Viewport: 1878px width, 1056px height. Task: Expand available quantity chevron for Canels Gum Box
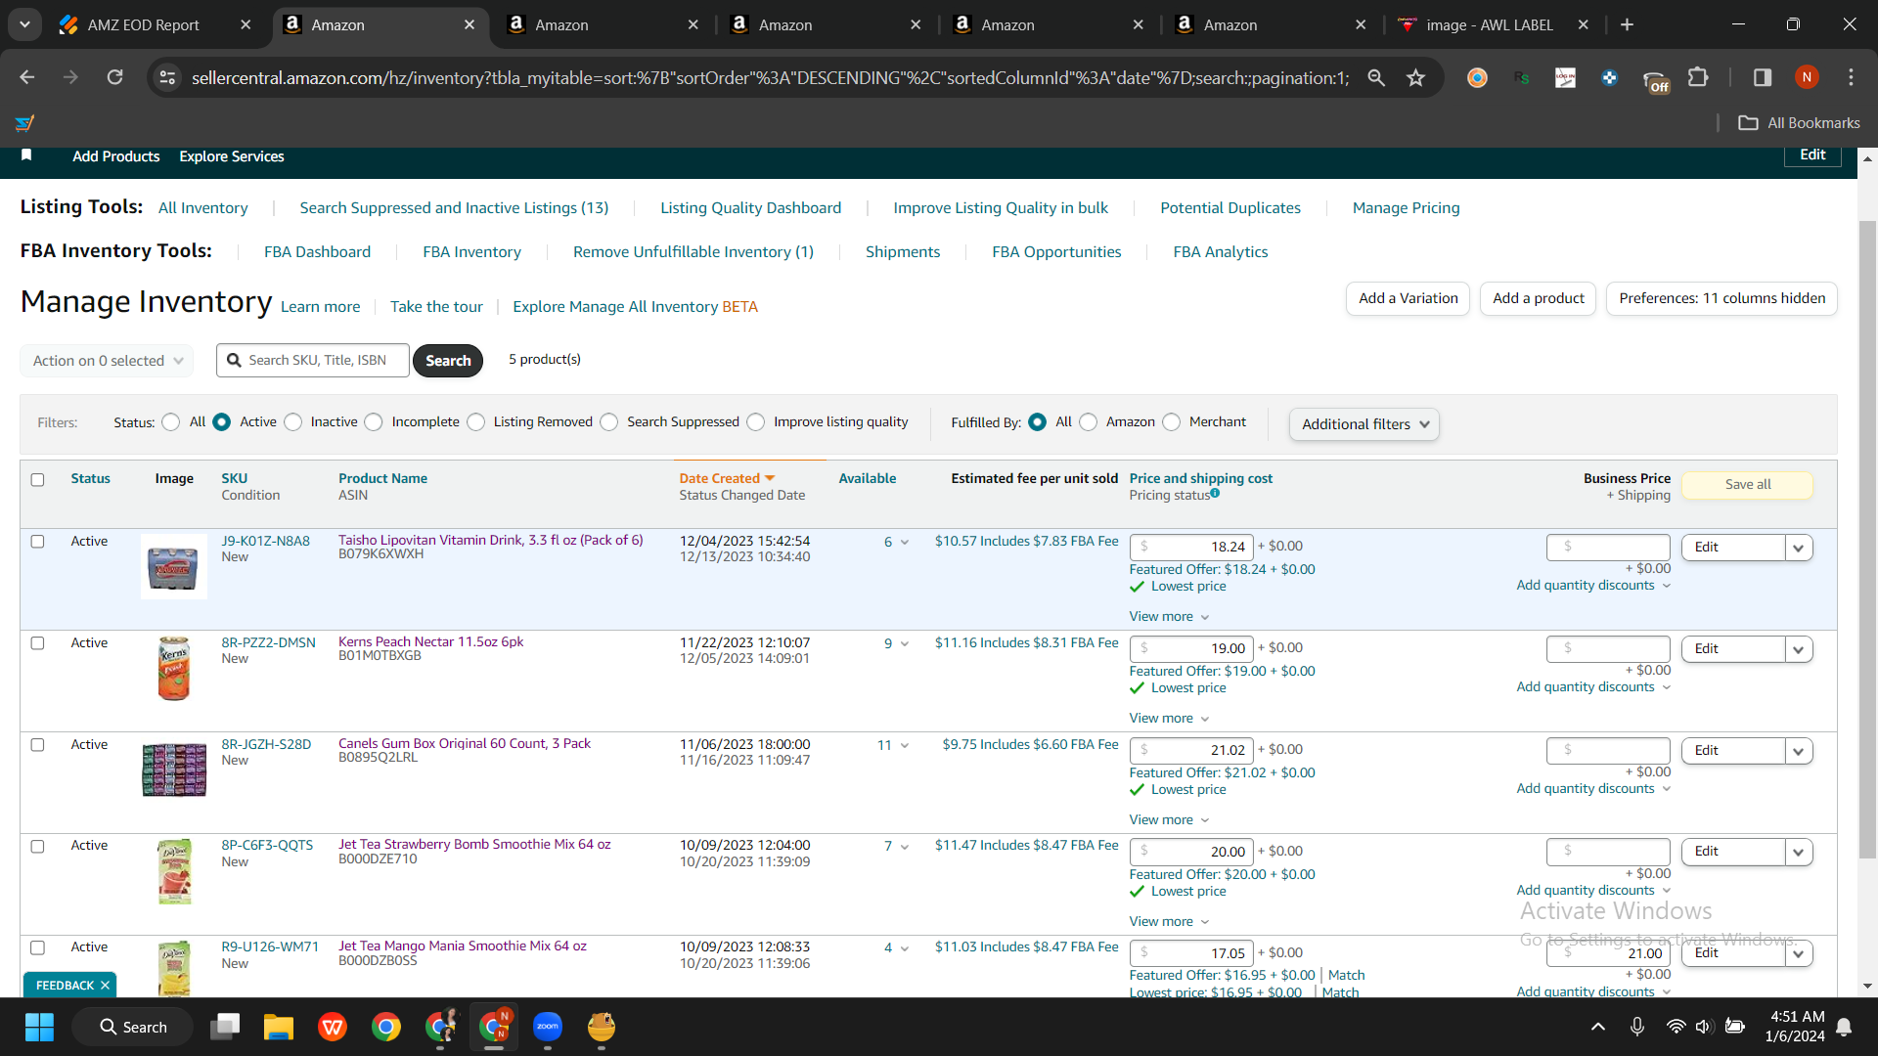click(x=905, y=746)
